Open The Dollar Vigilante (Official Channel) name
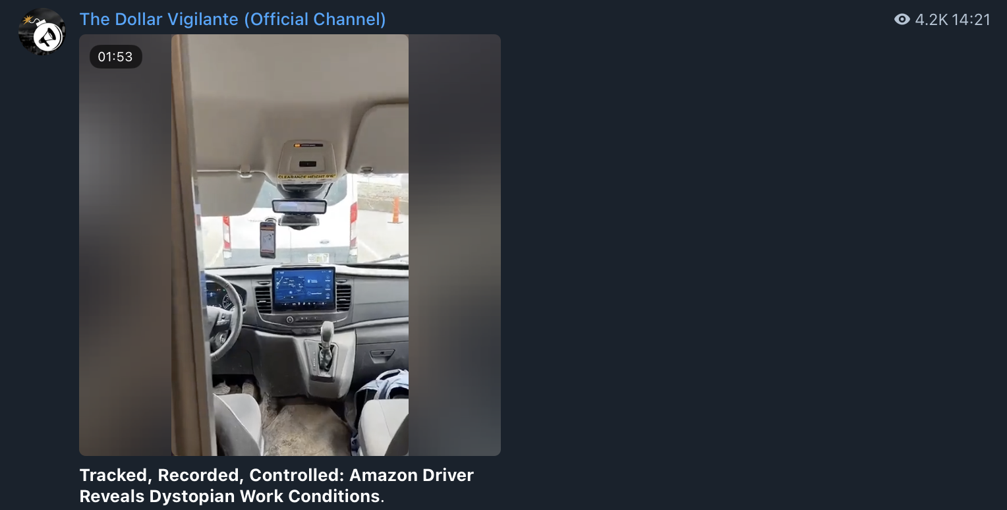The height and width of the screenshot is (510, 1007). click(x=233, y=19)
